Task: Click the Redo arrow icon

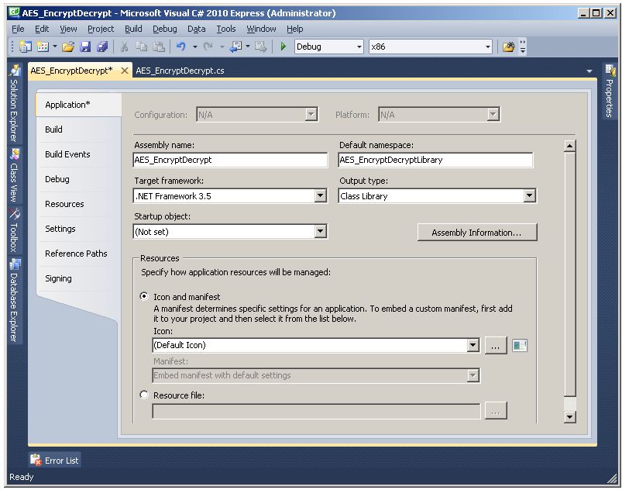Action: [208, 47]
